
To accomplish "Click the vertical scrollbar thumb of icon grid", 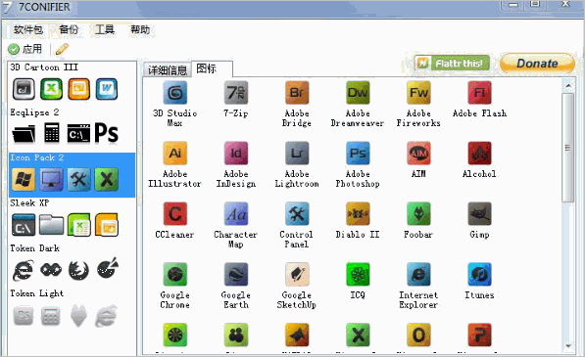I will click(568, 148).
